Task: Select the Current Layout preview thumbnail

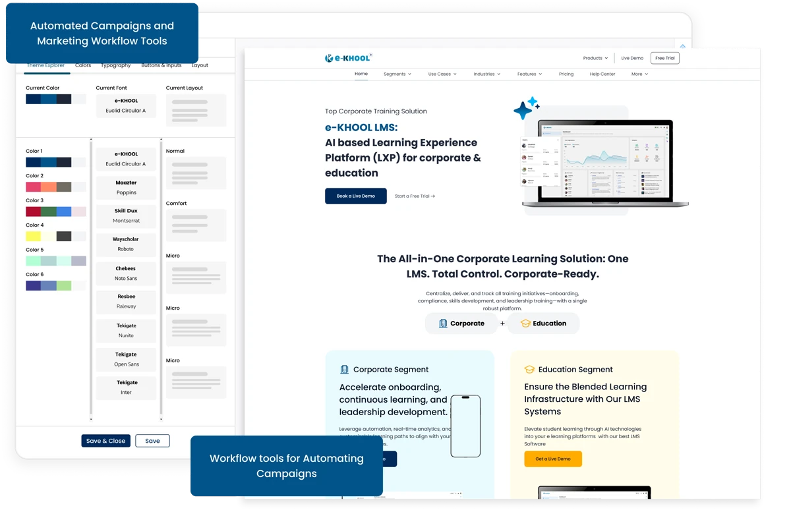Action: (196, 110)
